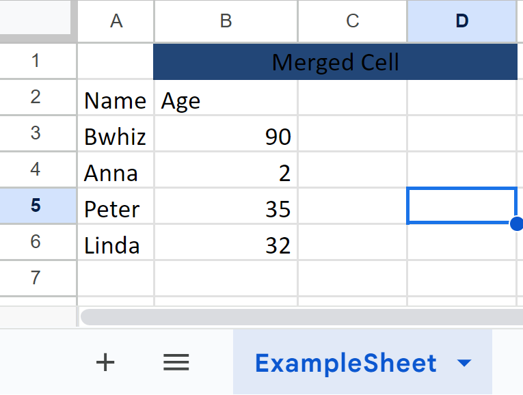Select column B header
Viewport: 523px width, 395px height.
pyautogui.click(x=226, y=21)
